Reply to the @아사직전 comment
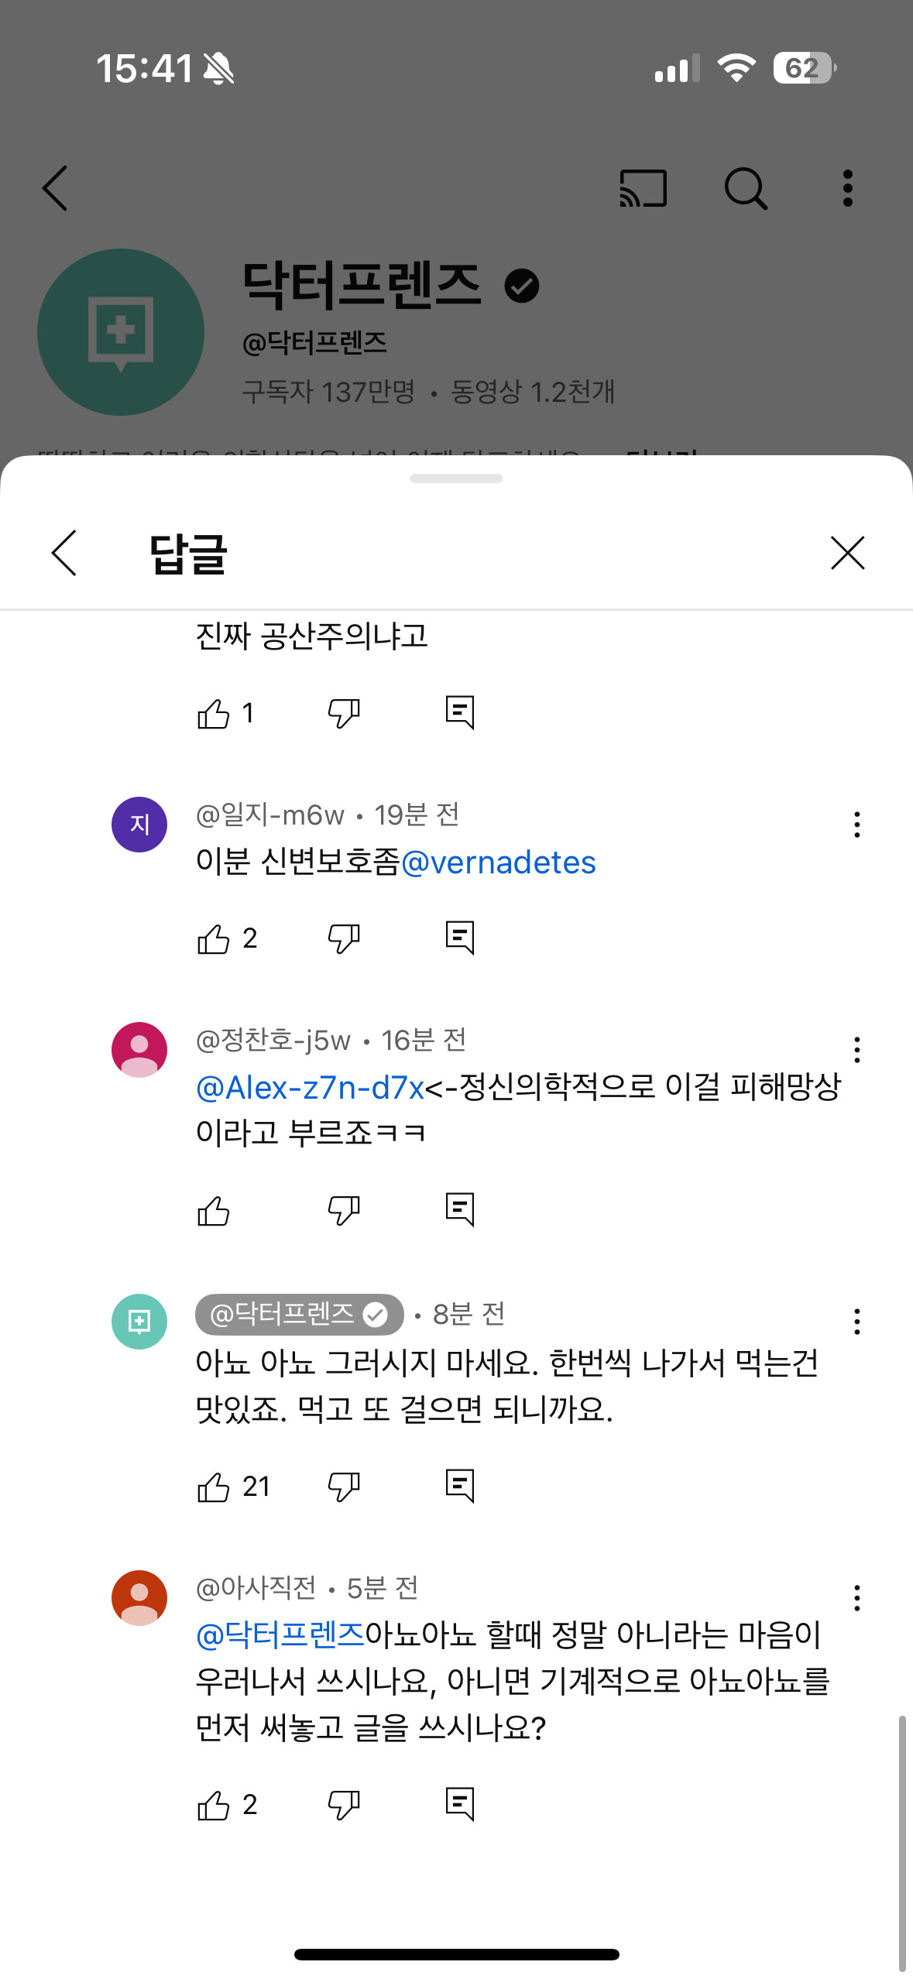 coord(460,1805)
